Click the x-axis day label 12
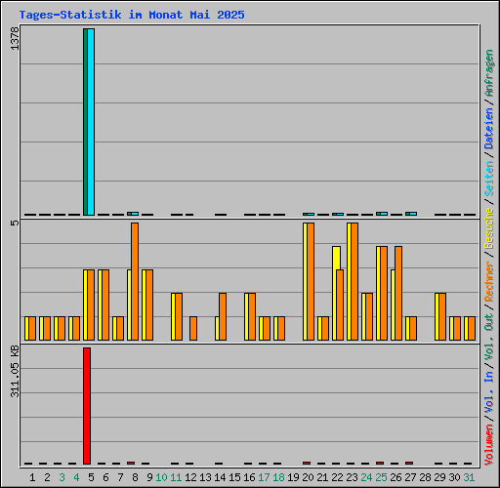 tap(190, 477)
